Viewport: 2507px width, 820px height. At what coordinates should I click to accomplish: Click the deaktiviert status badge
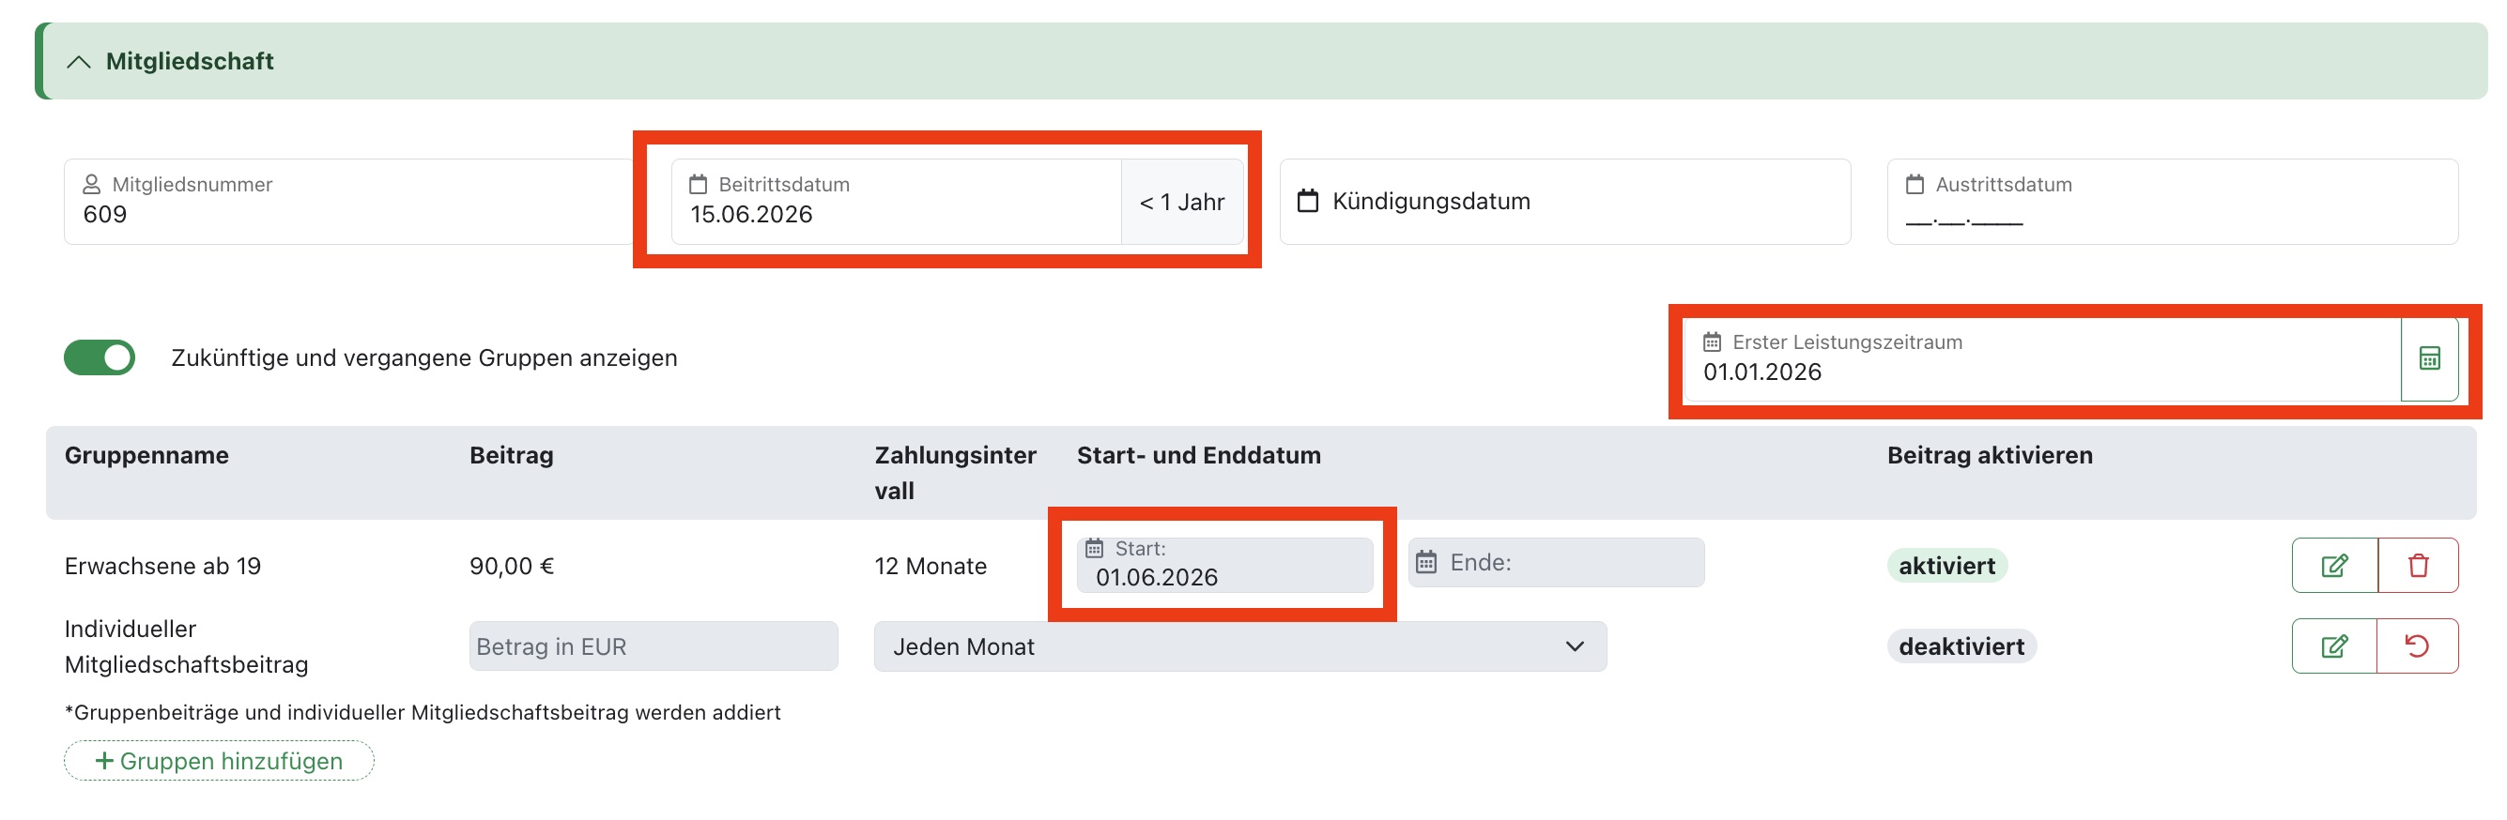(x=1961, y=645)
